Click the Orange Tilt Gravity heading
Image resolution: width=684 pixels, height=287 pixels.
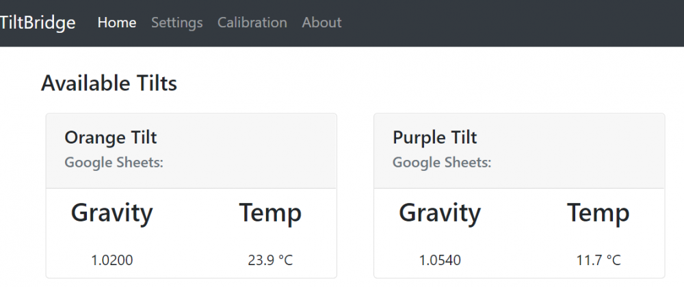click(x=111, y=213)
